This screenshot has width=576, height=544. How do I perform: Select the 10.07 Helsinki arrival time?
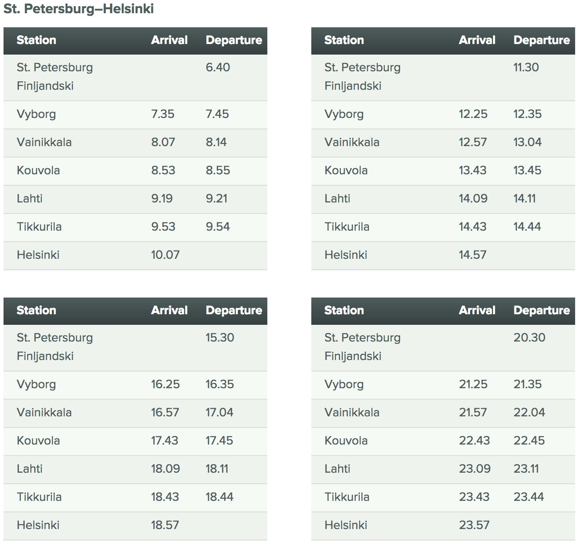tap(165, 255)
